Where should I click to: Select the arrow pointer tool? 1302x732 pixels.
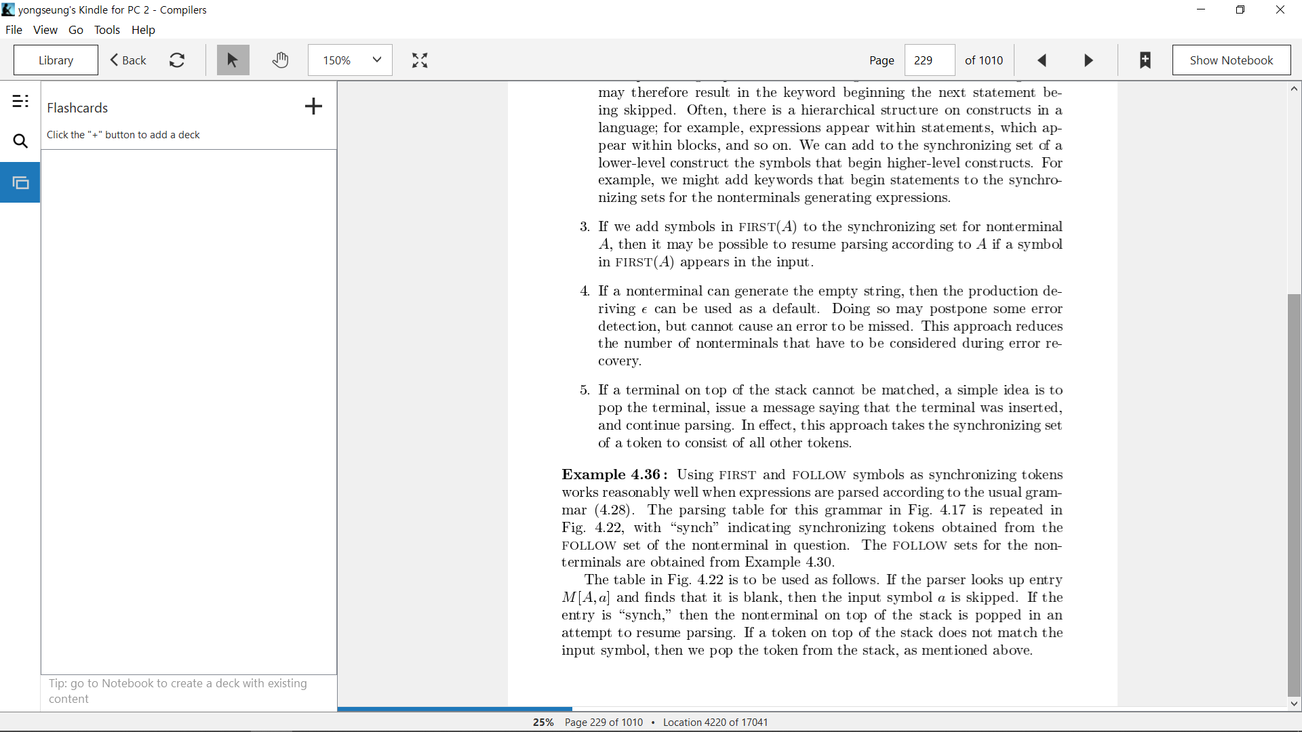pos(233,60)
